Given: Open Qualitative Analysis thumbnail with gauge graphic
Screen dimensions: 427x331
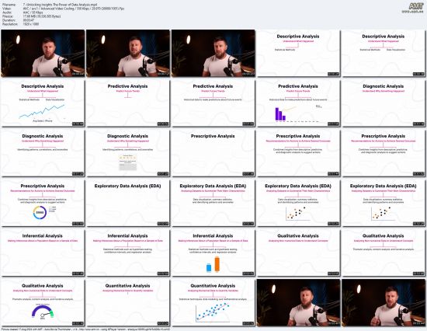Looking at the screenshot, I should (x=43, y=303).
